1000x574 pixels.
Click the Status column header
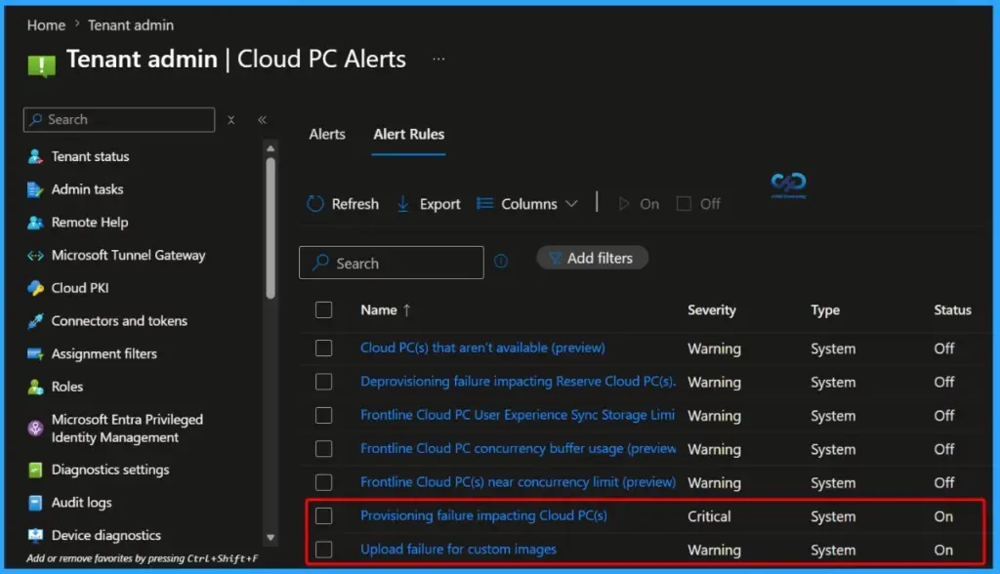pyautogui.click(x=953, y=310)
